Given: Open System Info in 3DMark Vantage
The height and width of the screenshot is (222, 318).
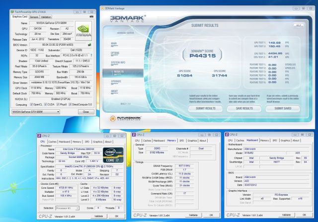Looking at the screenshot, I should (118, 63).
